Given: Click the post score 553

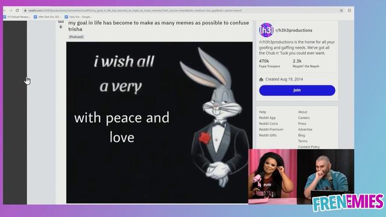Looking at the screenshot, I should pos(61,22).
